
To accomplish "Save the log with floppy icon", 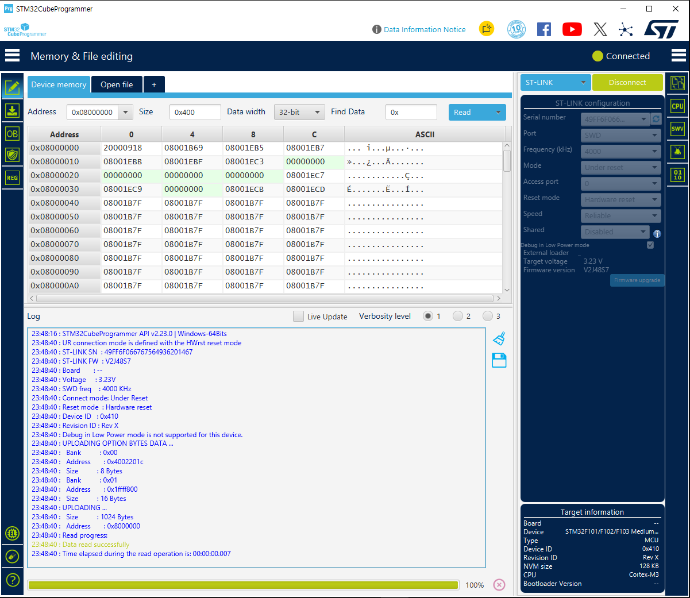I will click(499, 361).
